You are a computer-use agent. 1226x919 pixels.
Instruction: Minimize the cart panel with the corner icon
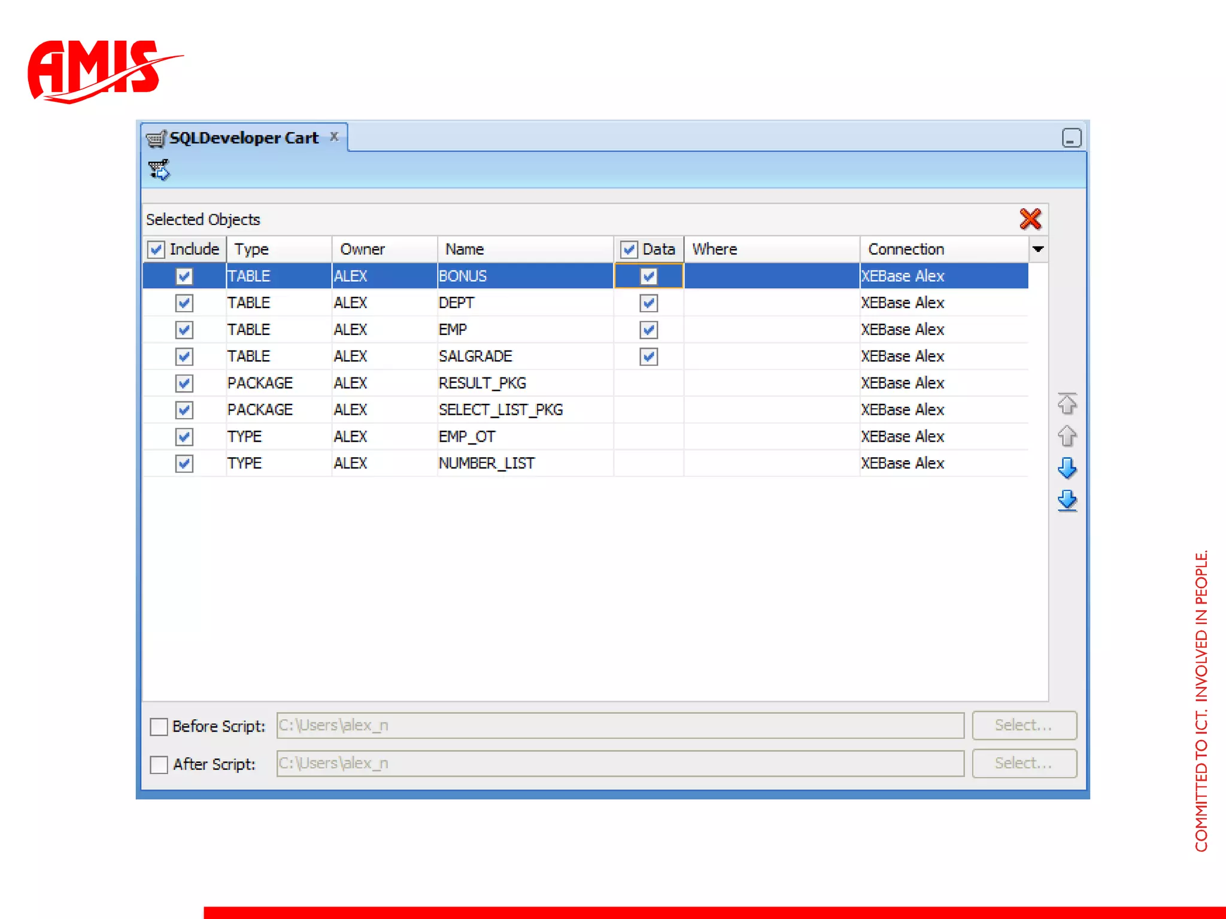click(x=1071, y=138)
